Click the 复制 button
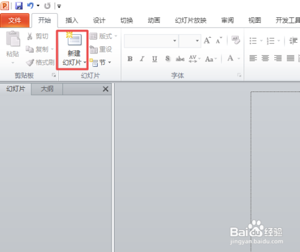This screenshot has height=252, width=300. coord(37,49)
